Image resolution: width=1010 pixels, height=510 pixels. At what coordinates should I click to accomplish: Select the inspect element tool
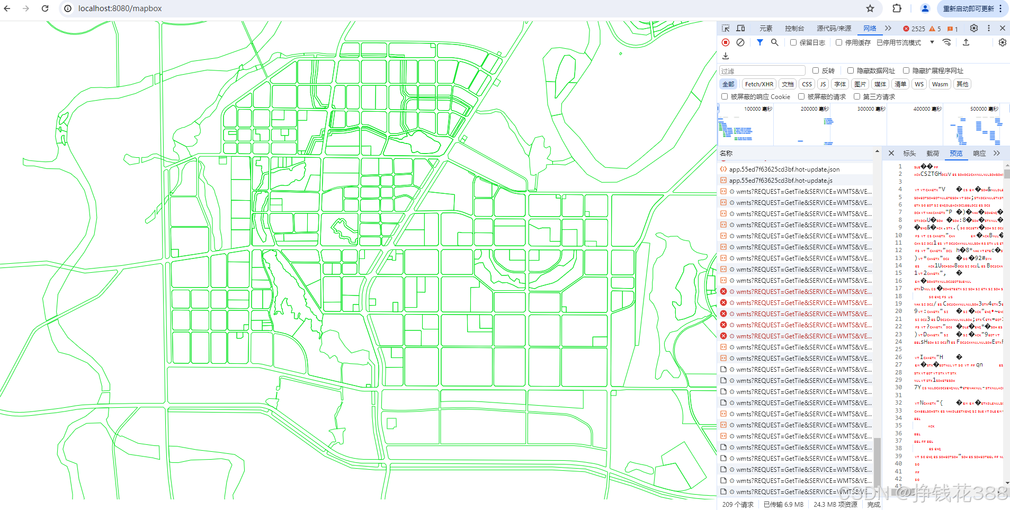point(725,28)
